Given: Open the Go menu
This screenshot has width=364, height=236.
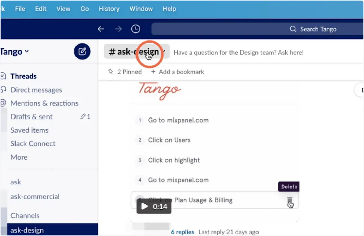Looking at the screenshot, I should click(x=85, y=9).
